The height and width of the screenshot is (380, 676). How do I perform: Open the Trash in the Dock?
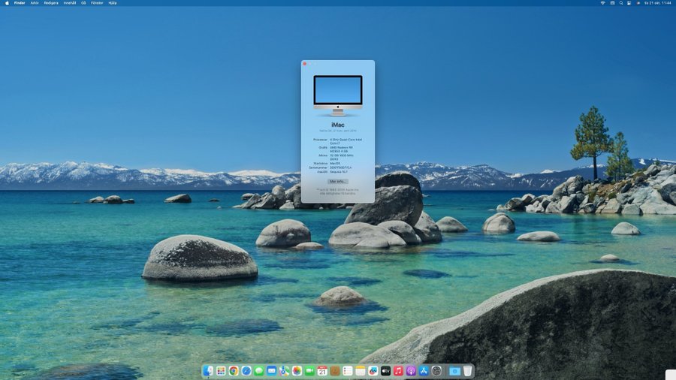(468, 371)
